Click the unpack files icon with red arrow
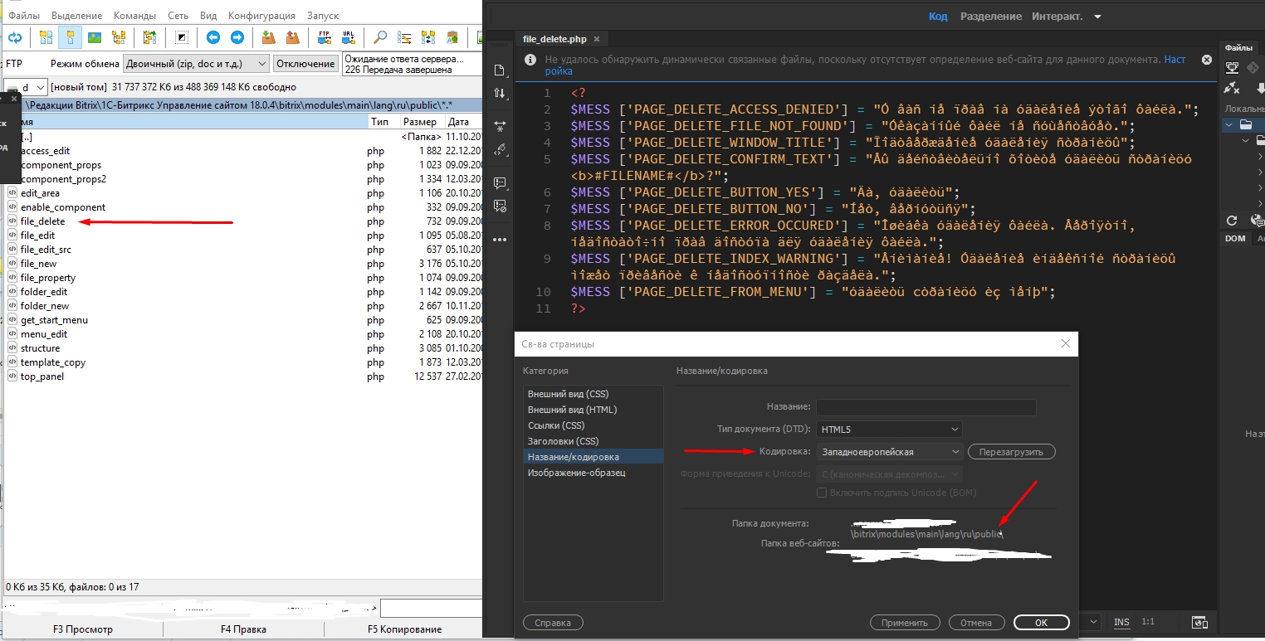1265x641 pixels. 292,37
